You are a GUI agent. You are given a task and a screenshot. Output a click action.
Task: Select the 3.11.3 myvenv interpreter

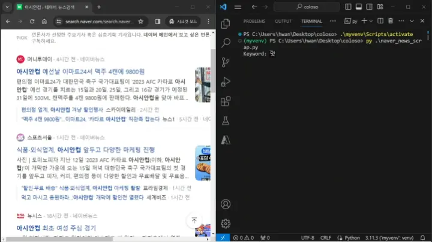(389, 238)
